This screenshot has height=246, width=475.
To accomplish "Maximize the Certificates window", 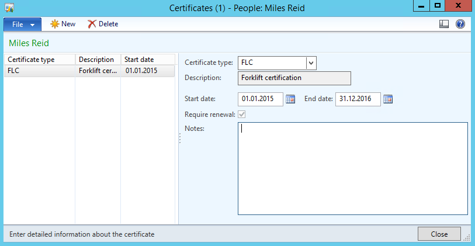I will pyautogui.click(x=437, y=6).
